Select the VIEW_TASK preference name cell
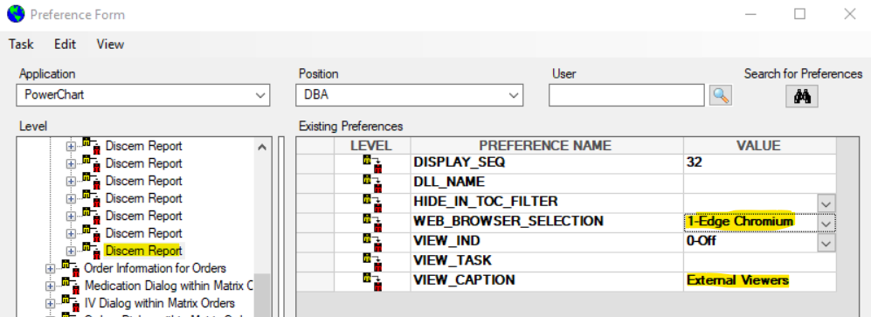Viewport: 871px width, 317px height. (x=547, y=261)
